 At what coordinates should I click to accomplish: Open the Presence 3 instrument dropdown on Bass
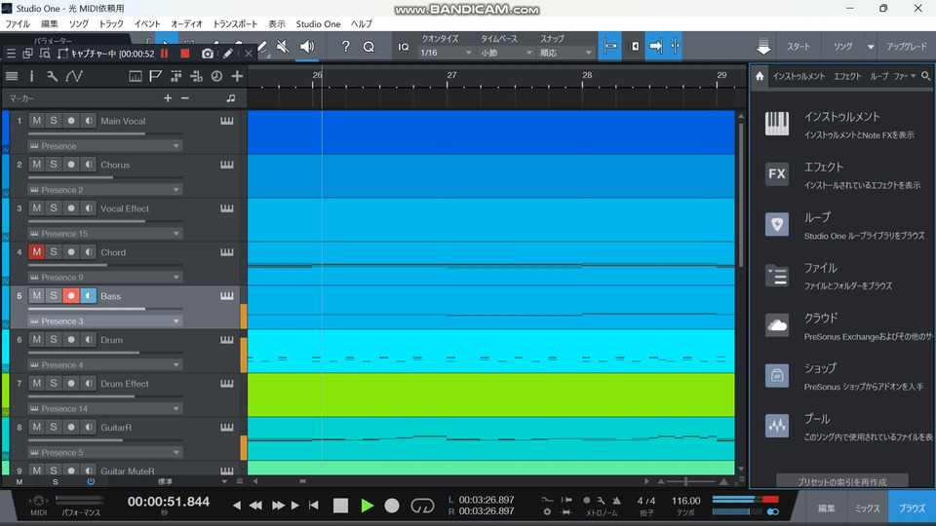point(105,321)
